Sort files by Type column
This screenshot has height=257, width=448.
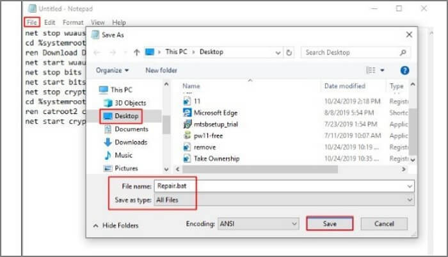point(396,86)
